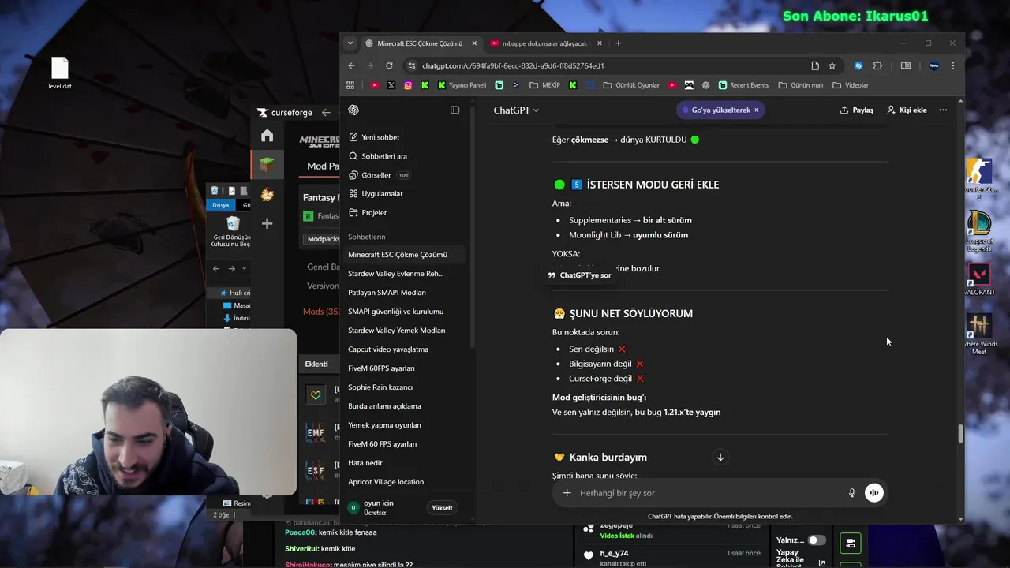This screenshot has height=568, width=1010.
Task: Open the Günlük Oyunlar bookmarks folder
Action: click(631, 85)
